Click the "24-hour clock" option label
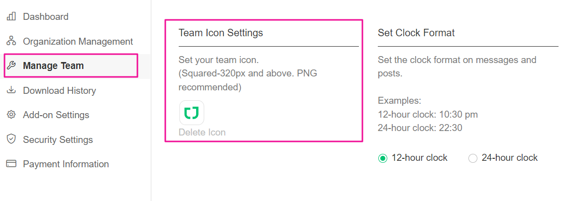563x201 pixels. [509, 158]
